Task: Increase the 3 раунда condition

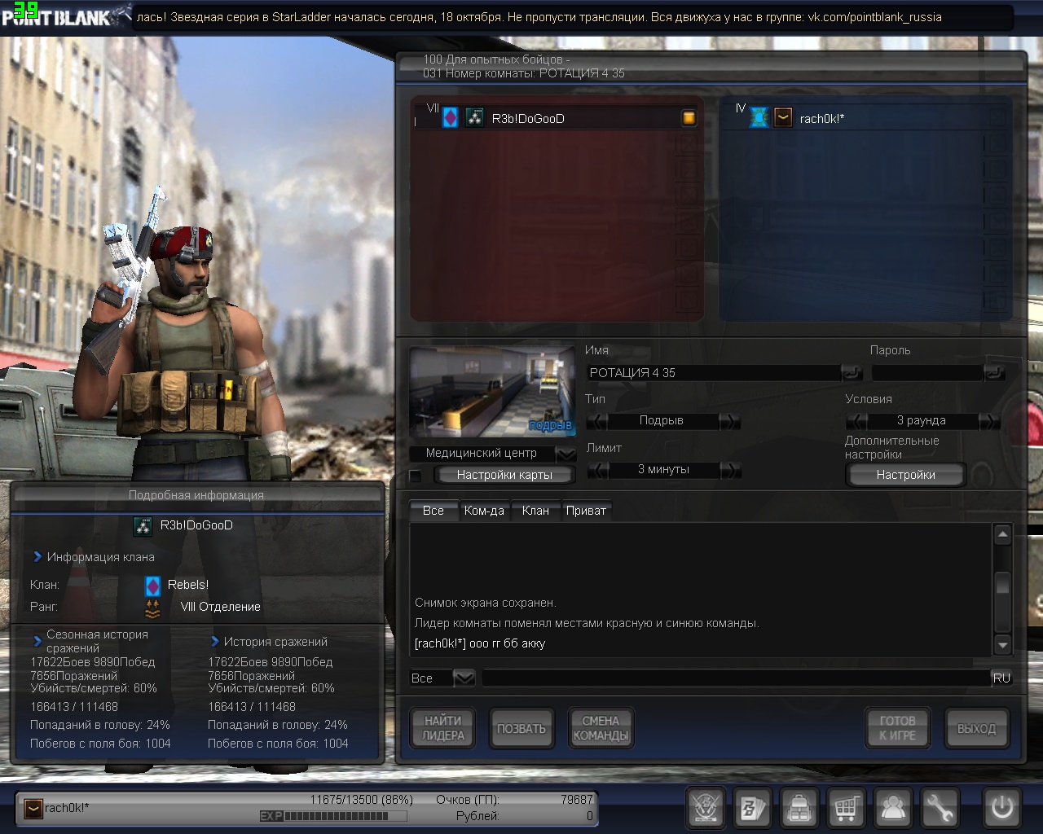Action: tap(989, 421)
